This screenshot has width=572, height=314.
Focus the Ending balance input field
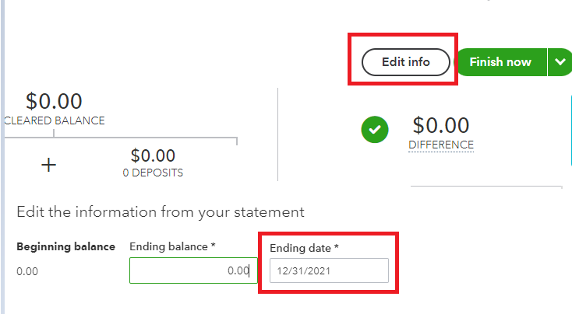tap(193, 270)
